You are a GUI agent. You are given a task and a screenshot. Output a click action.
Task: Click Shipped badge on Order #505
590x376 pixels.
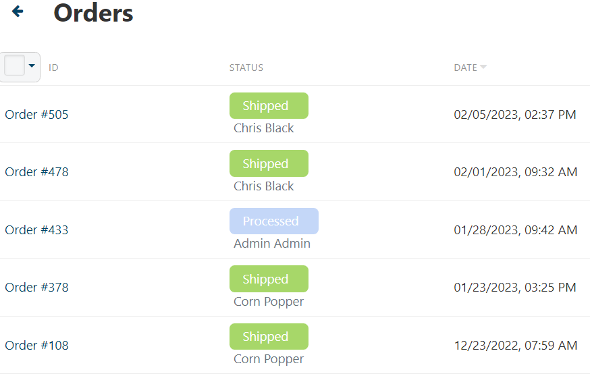[x=269, y=106]
